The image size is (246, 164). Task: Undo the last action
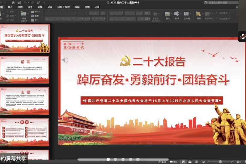point(25,2)
